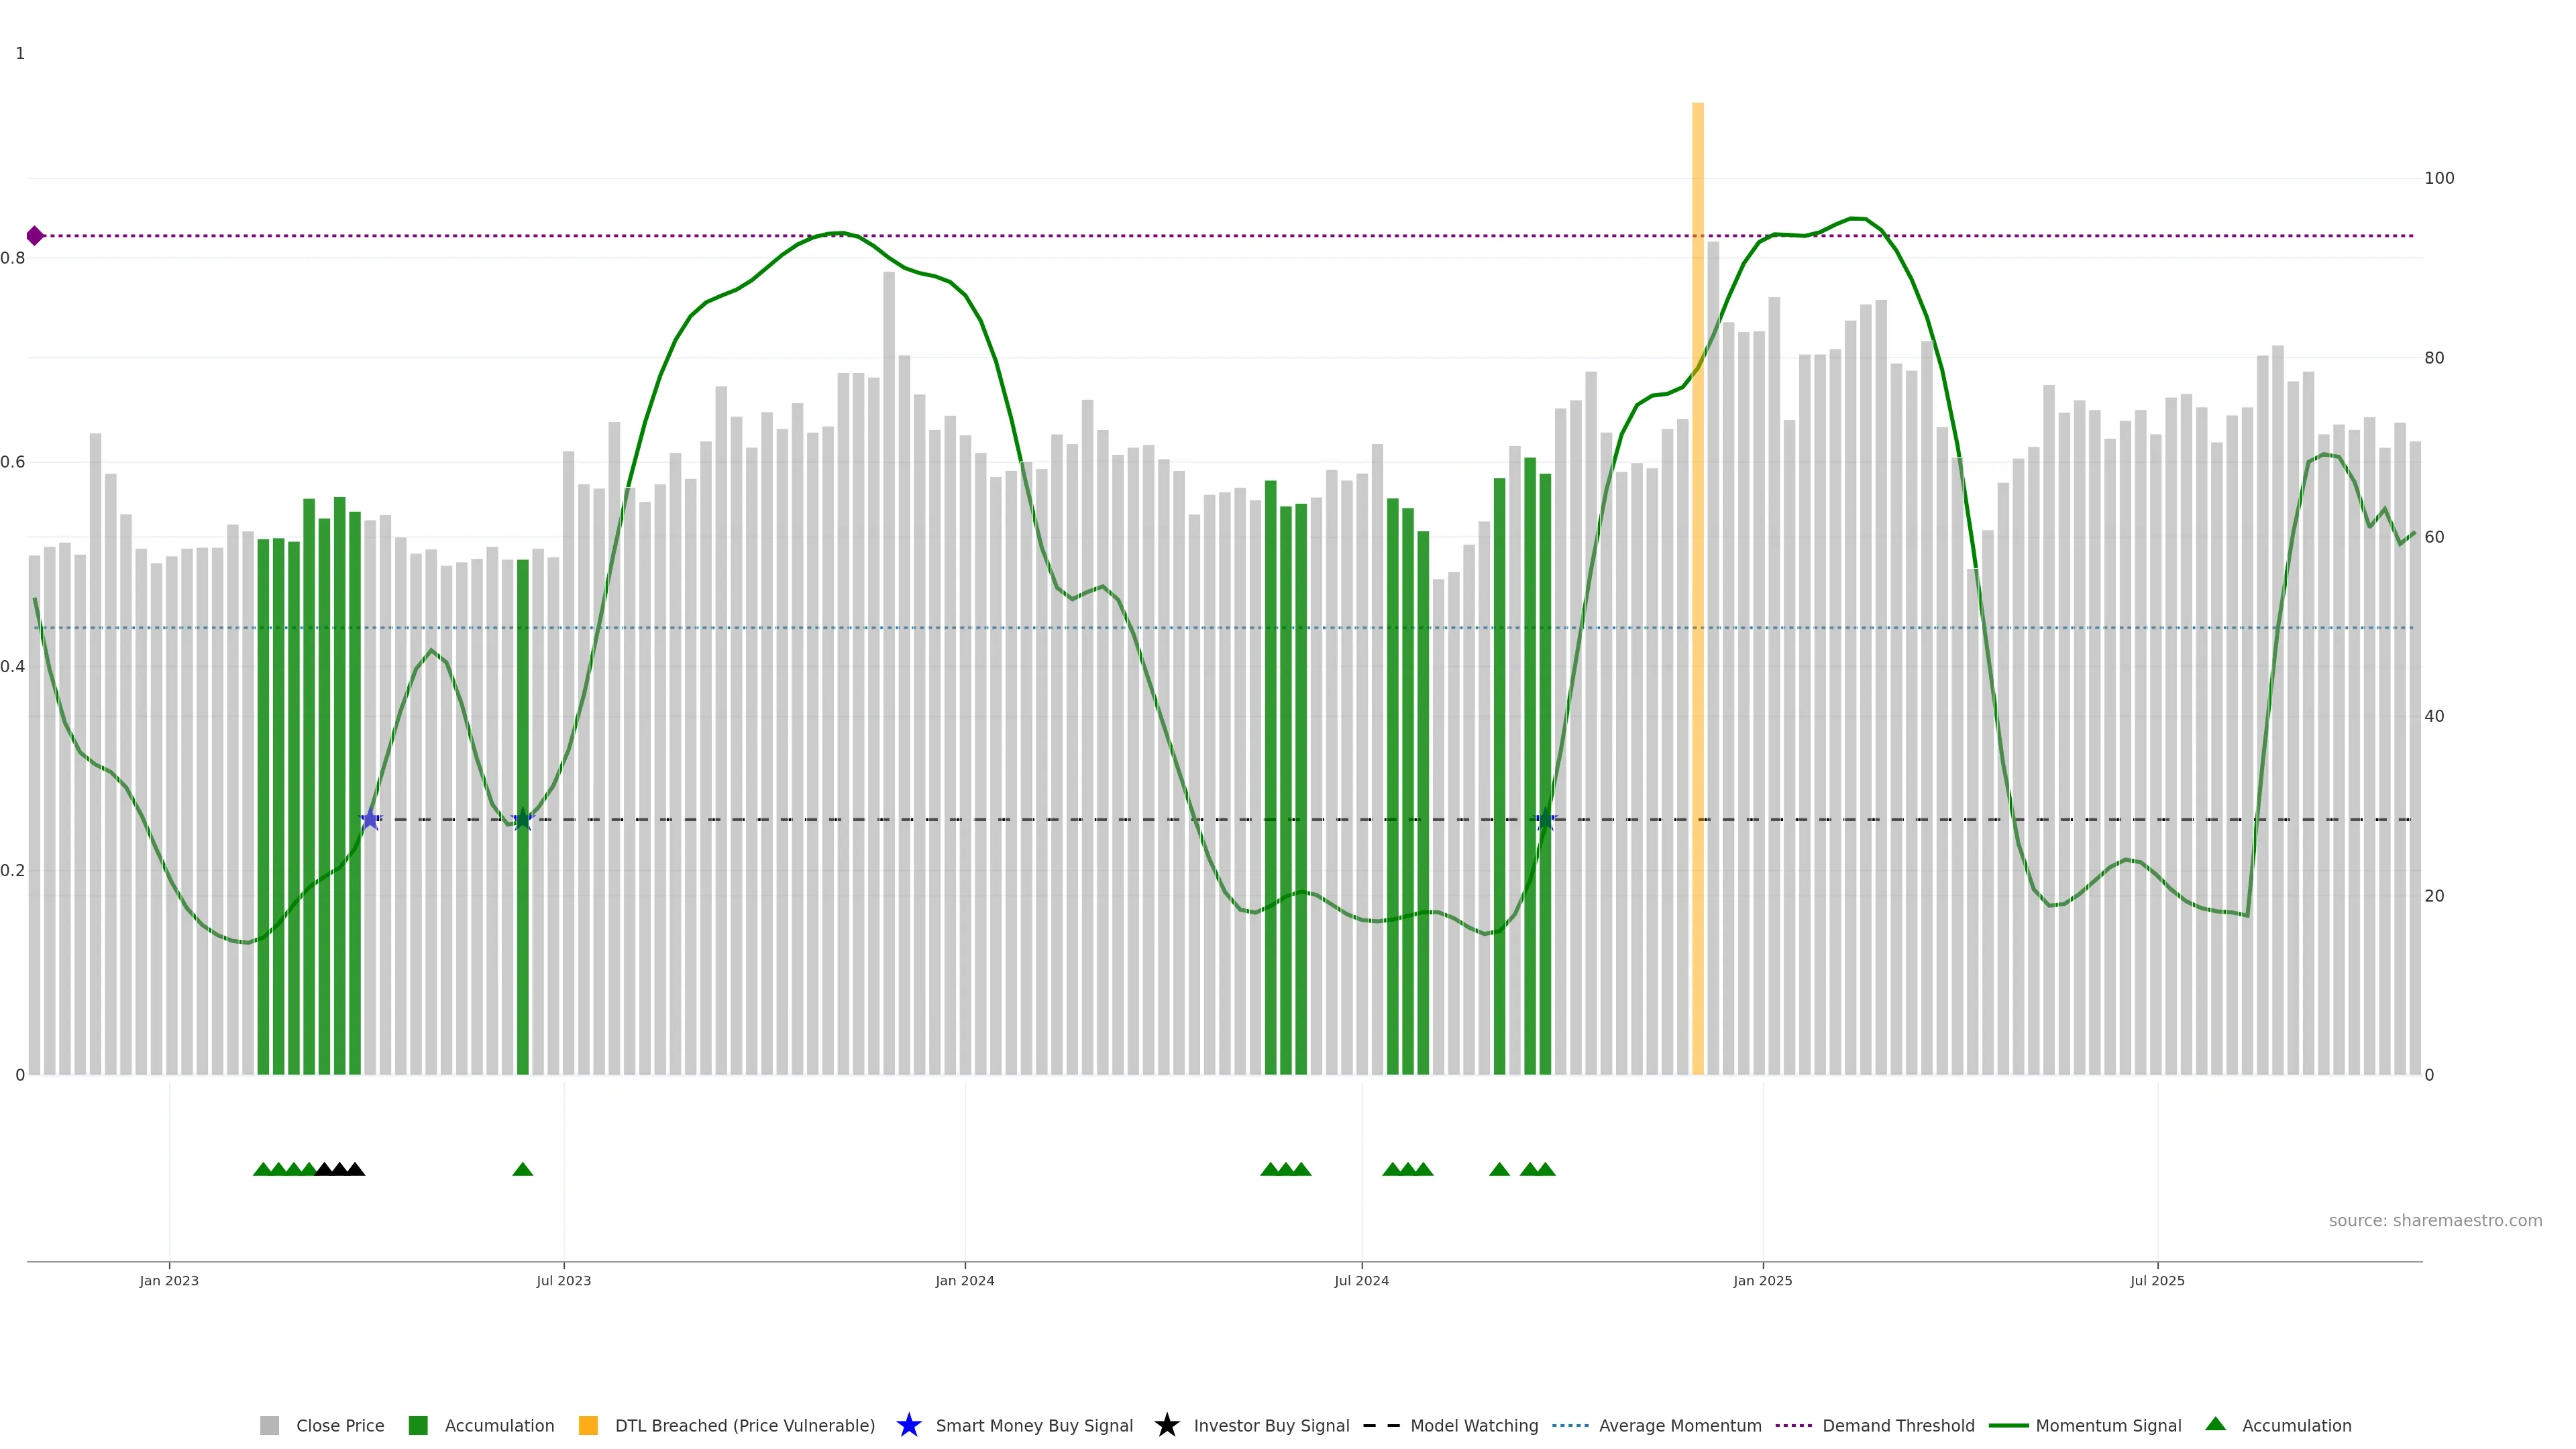Click the Momentum Signal legend line
The image size is (2576, 1449).
tap(2008, 1425)
